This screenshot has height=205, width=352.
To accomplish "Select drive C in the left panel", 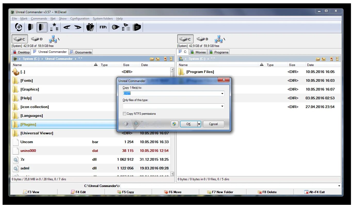I will [20, 39].
